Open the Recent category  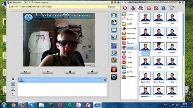tap(129, 19)
